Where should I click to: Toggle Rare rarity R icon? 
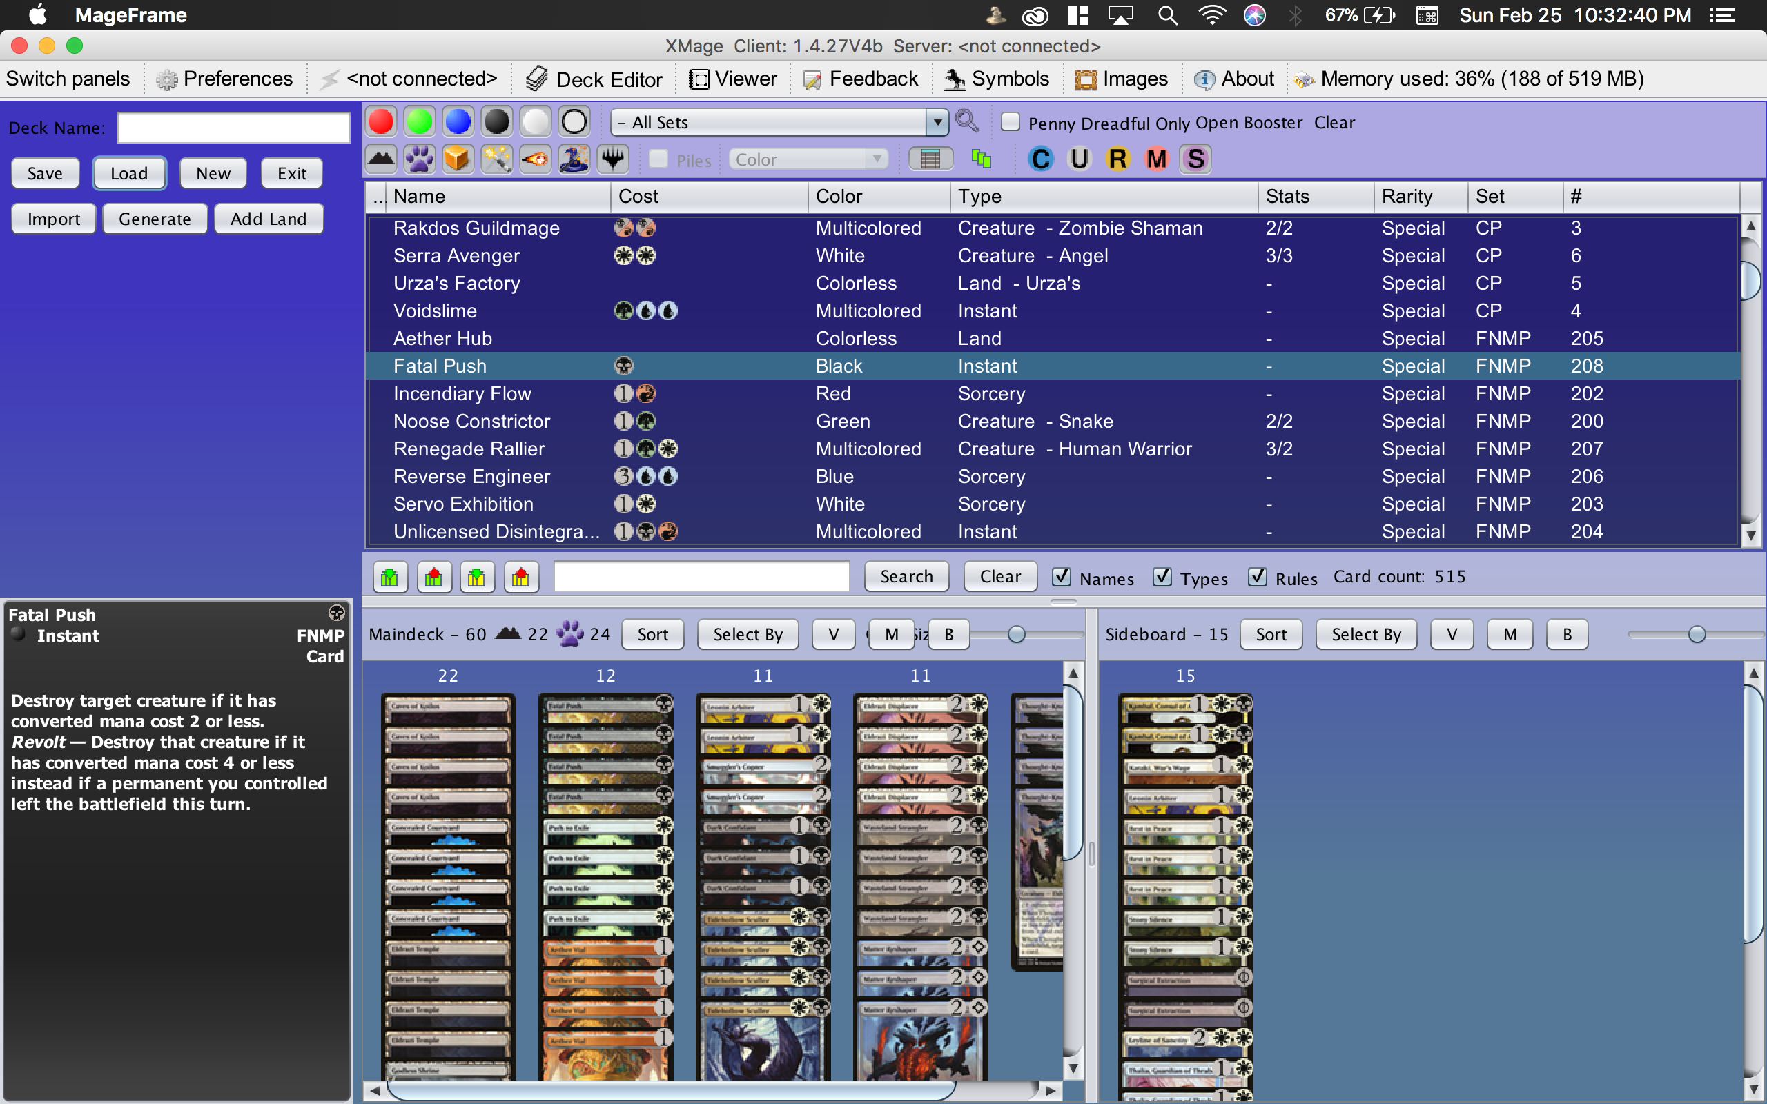coord(1118,159)
